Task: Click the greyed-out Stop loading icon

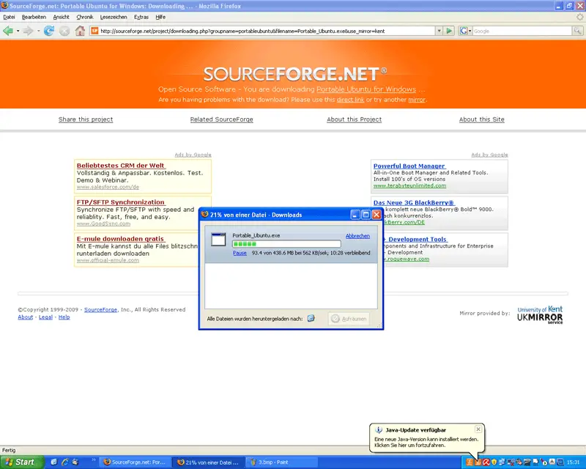Action: click(64, 32)
